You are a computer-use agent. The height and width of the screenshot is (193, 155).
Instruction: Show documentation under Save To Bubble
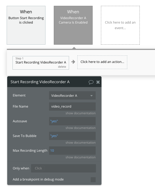click(80, 143)
